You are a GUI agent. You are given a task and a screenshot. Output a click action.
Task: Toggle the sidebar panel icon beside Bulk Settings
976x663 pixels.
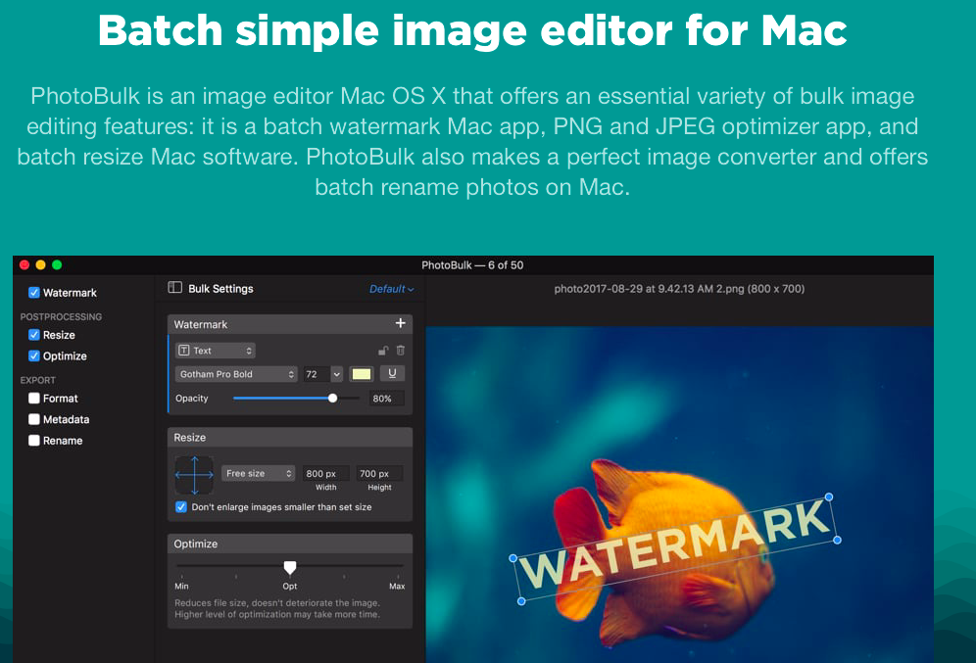[174, 287]
